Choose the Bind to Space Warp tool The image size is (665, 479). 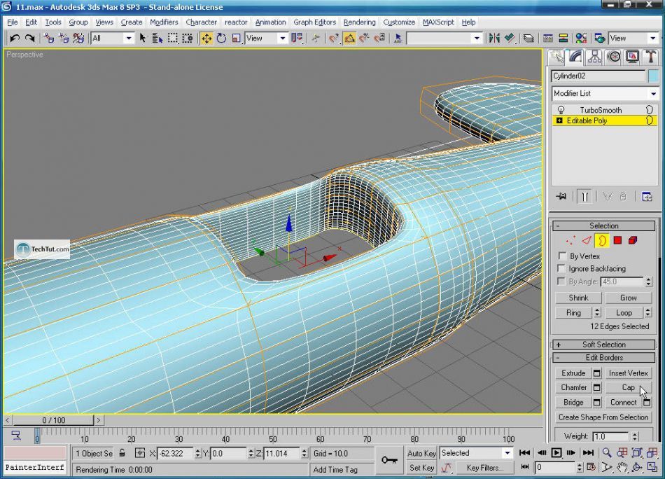[78, 39]
